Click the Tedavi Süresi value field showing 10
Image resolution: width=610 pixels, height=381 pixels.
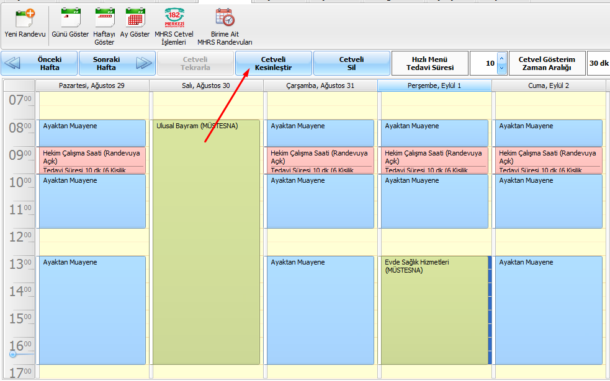(x=484, y=63)
